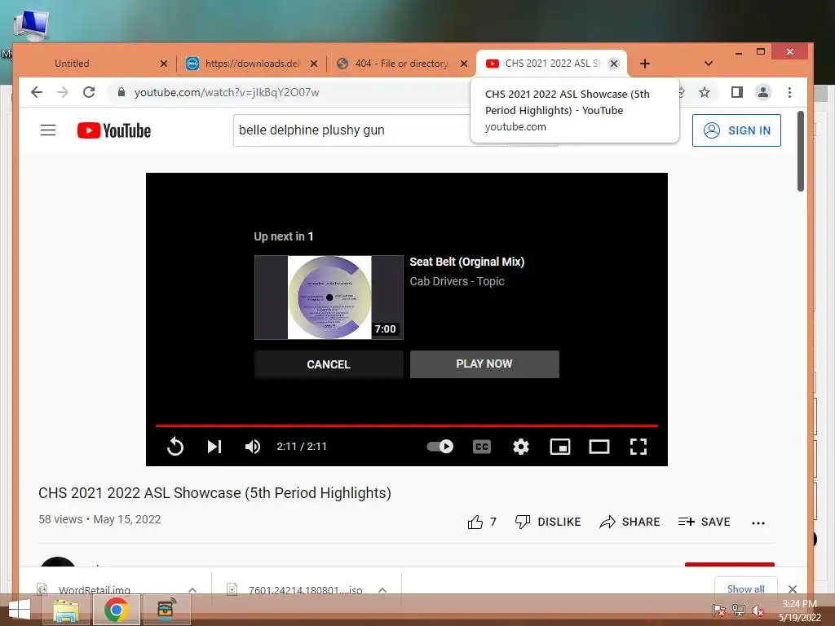Close the CHS 2021 2022 ASL tab
The height and width of the screenshot is (626, 835).
pos(614,64)
